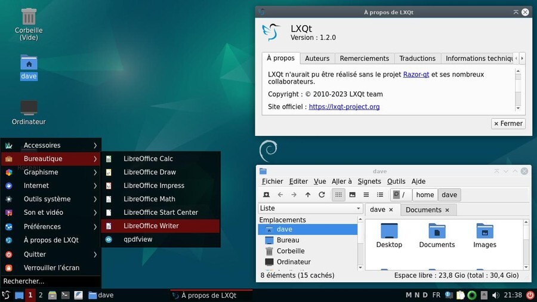The image size is (537, 302).
Task: Click the Fermer button in the About dialog
Action: point(508,124)
